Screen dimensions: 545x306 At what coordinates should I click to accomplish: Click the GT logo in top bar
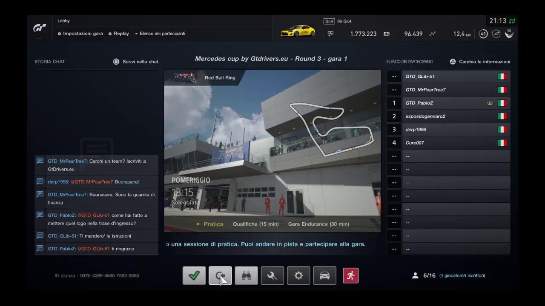point(40,28)
